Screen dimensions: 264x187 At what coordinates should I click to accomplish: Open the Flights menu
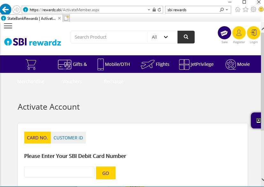155,64
